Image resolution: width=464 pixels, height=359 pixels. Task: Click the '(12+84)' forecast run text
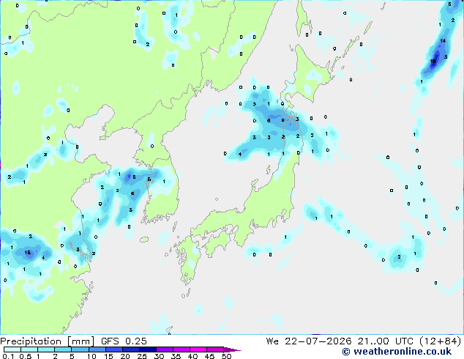440,341
